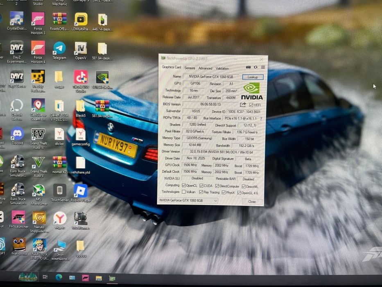Toggle the OpenCL checkbox
This screenshot has height=287, width=382.
tap(184, 186)
